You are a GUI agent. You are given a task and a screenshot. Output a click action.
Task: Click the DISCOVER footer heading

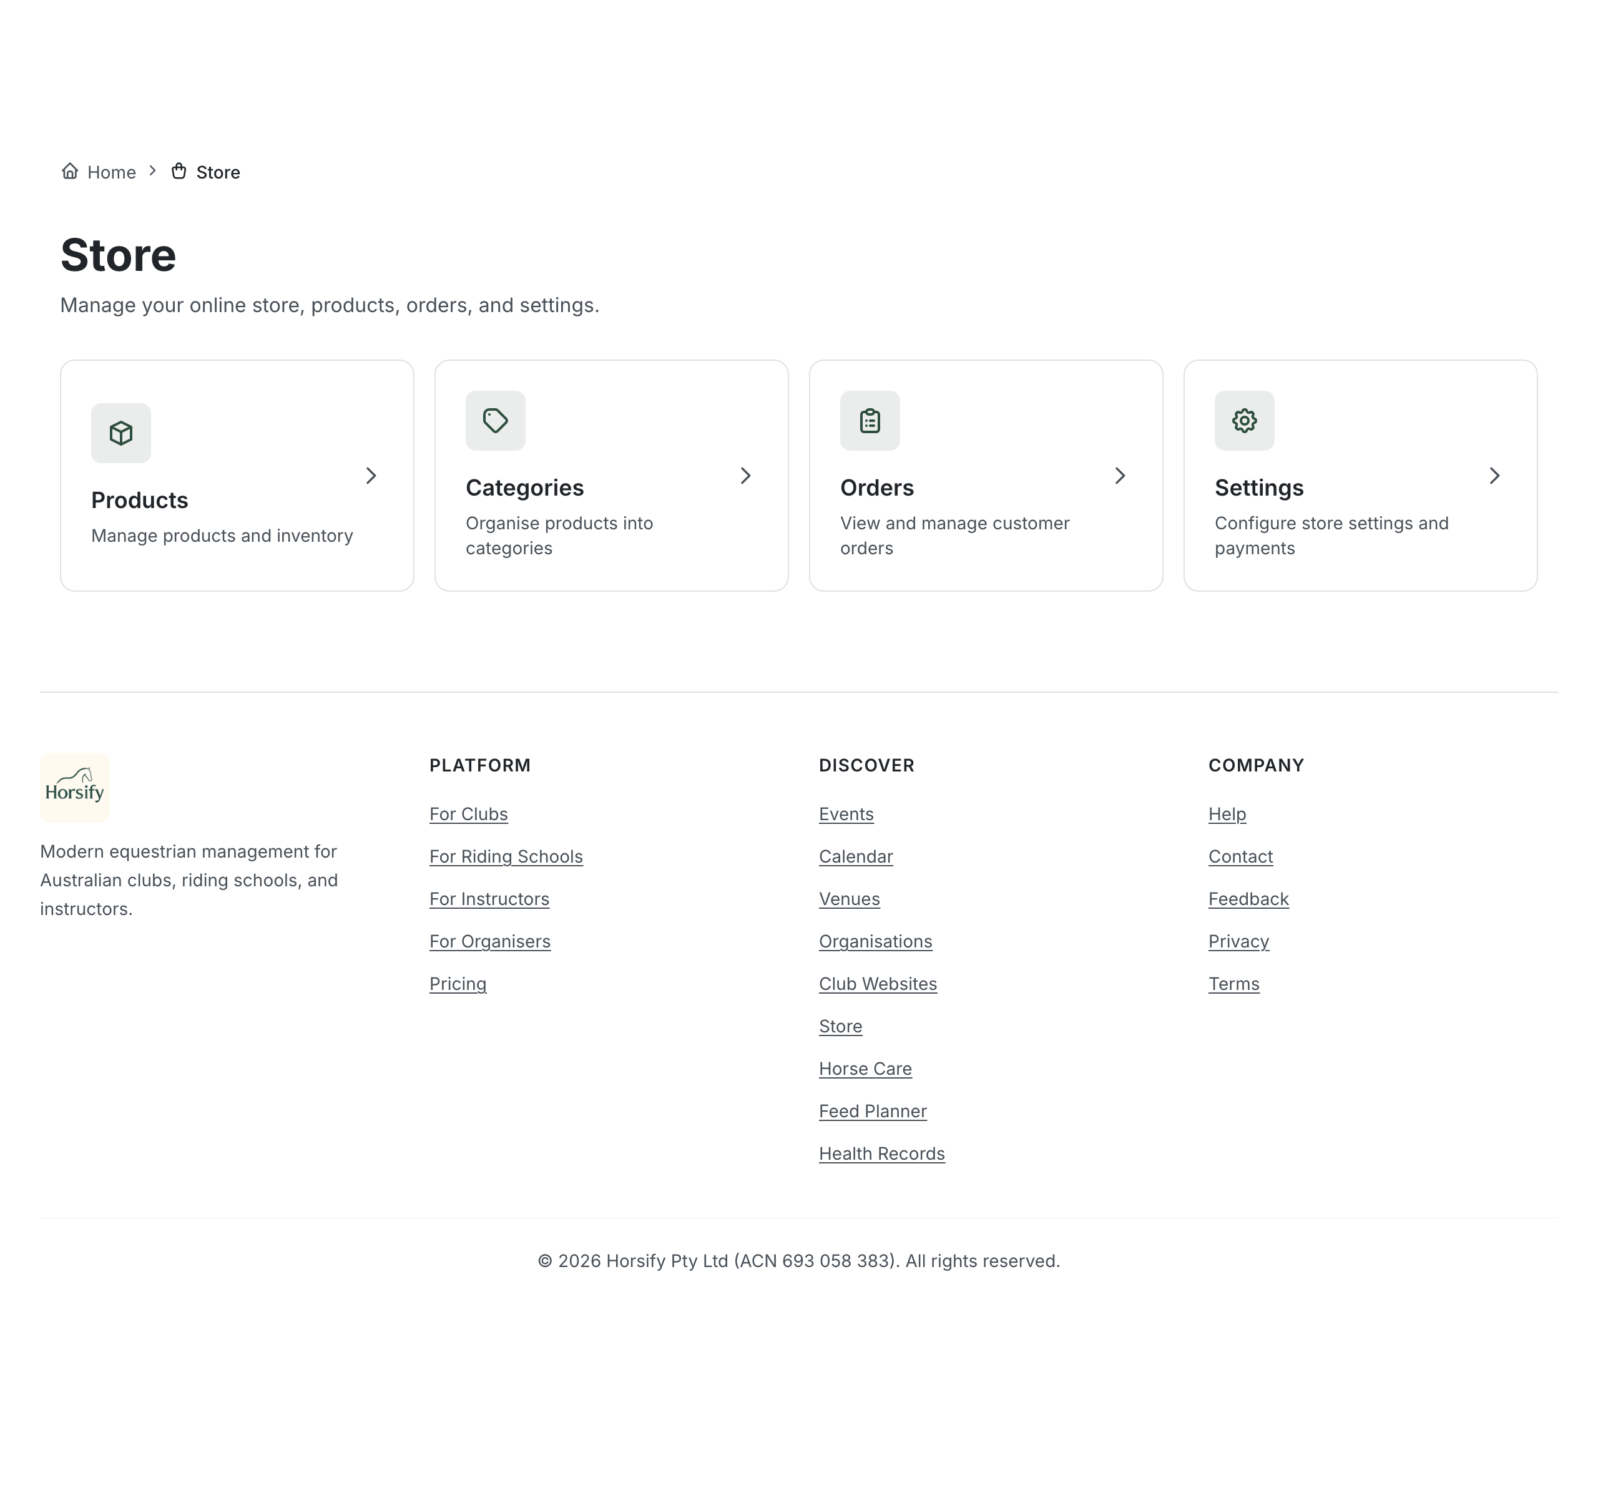(x=866, y=765)
